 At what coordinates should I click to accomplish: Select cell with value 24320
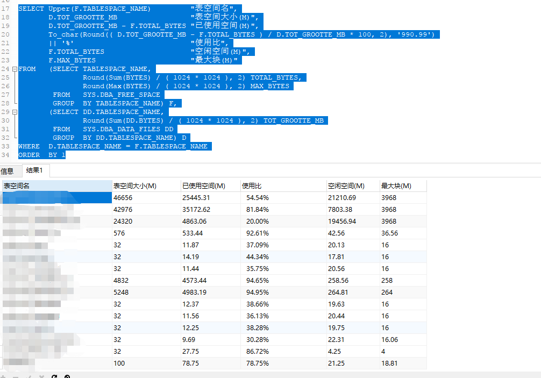[x=146, y=221]
